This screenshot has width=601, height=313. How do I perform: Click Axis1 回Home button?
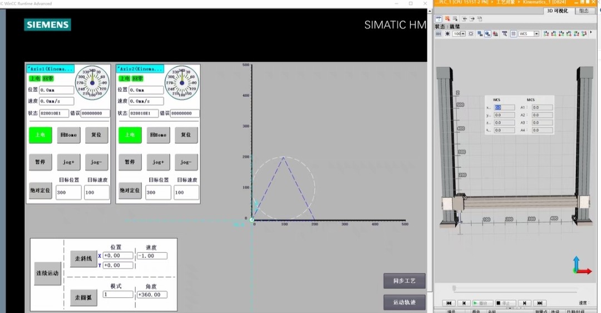click(x=68, y=135)
